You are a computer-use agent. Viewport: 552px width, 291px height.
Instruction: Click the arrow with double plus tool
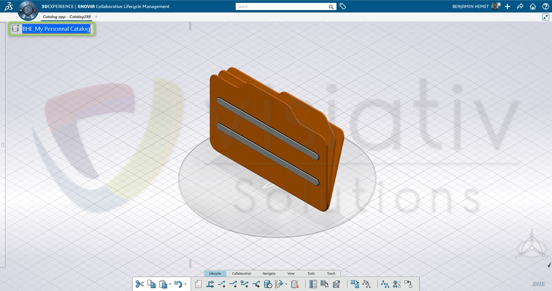[256, 284]
